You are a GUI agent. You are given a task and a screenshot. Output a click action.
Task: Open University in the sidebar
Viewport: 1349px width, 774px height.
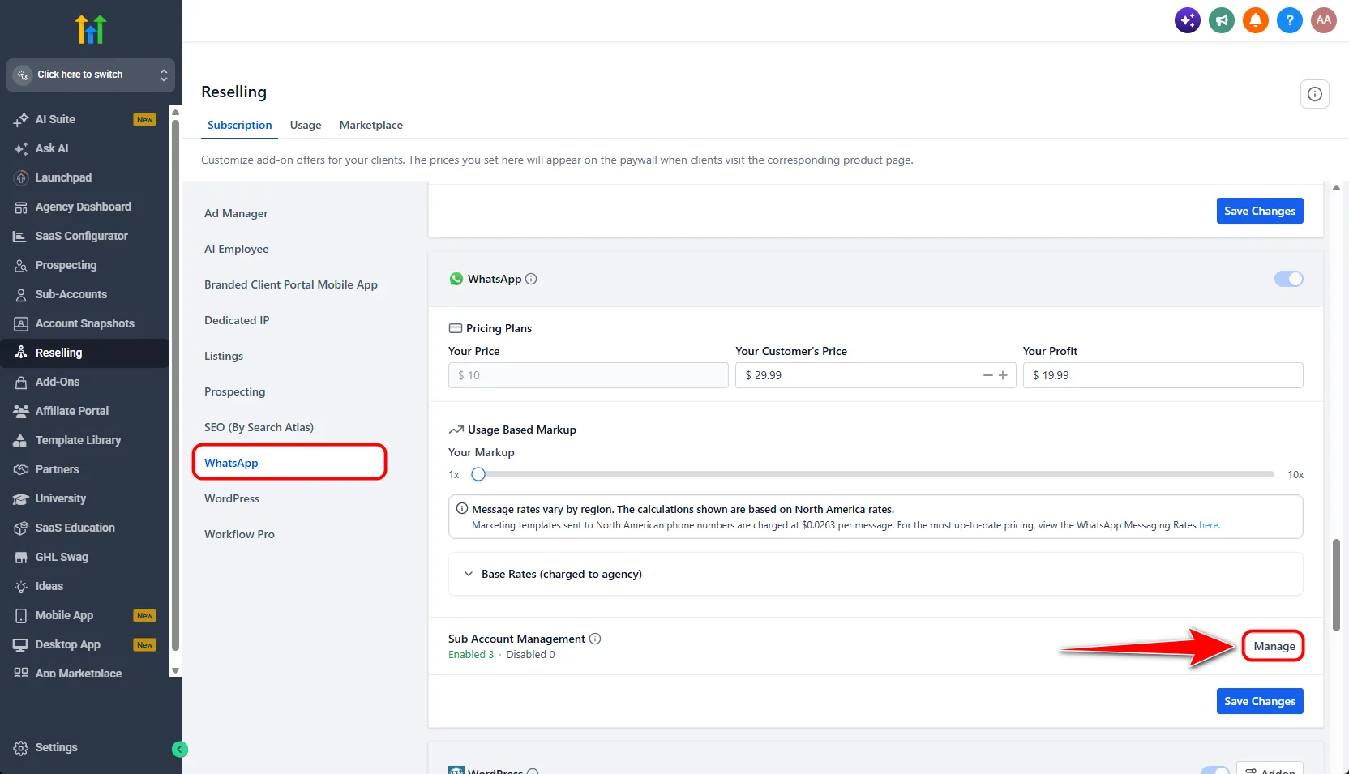click(84, 498)
